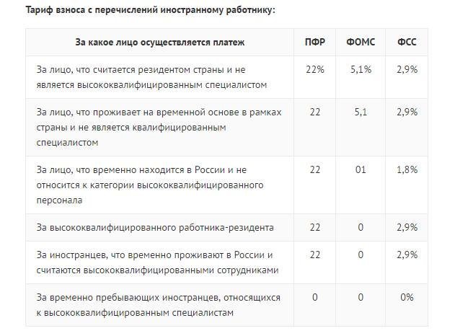
Task: Click the 1,8% value in ФСС column
Action: [x=407, y=170]
